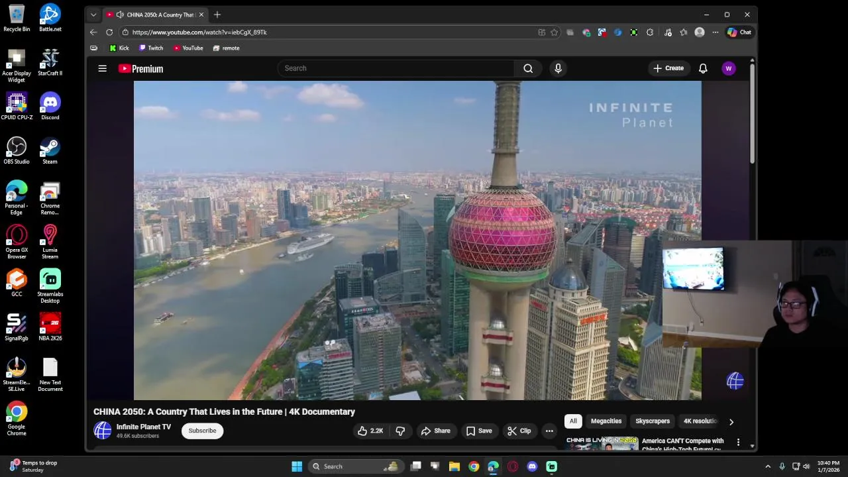Open NBA 2K26 desktop icon
848x477 pixels.
[50, 327]
